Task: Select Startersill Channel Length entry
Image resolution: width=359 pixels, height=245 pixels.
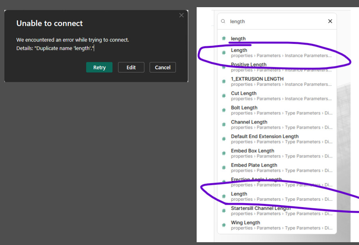Action: click(x=279, y=211)
